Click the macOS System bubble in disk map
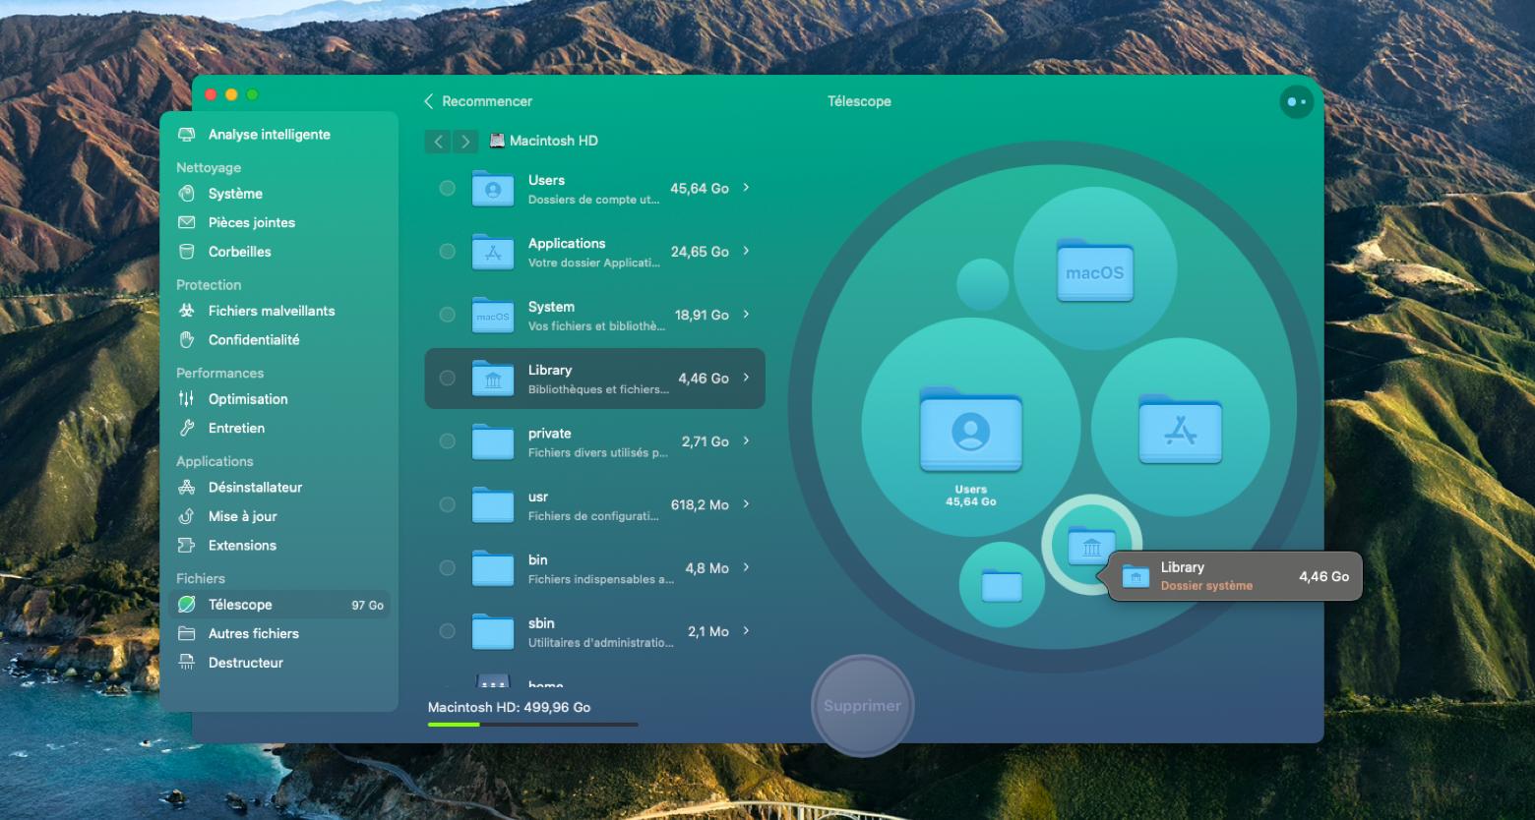The image size is (1535, 820). pyautogui.click(x=1095, y=268)
